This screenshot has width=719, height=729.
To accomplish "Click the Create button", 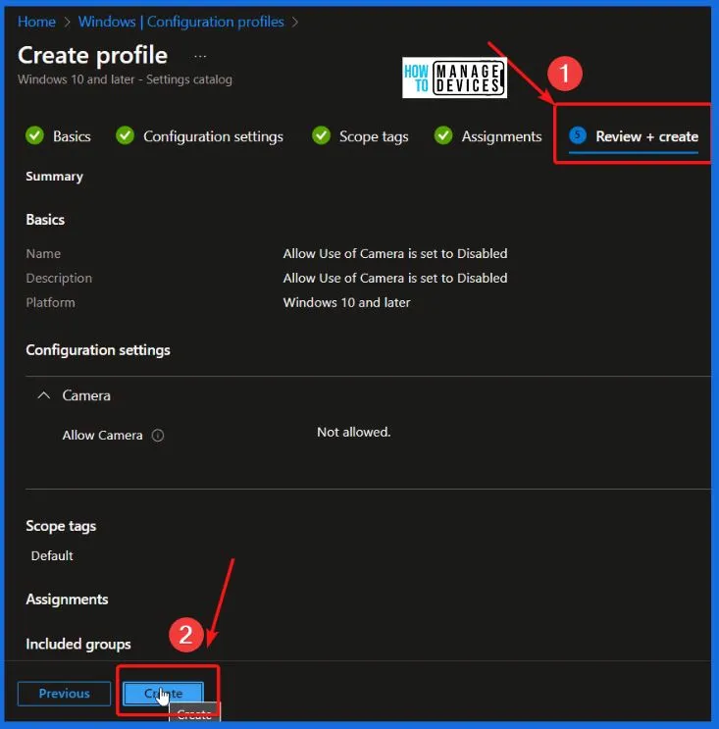I will pyautogui.click(x=163, y=694).
